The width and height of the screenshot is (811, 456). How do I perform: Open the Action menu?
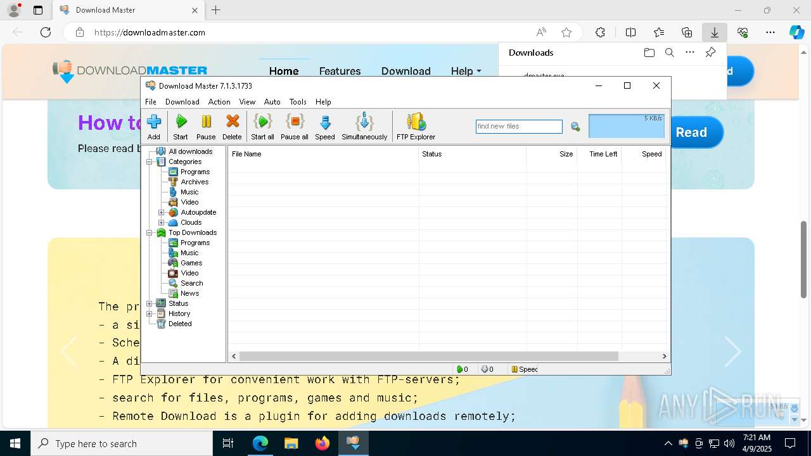pyautogui.click(x=219, y=101)
